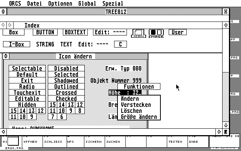This screenshot has height=151, width=241.
Task: Toggle the Hidden flag
Action: pyautogui.click(x=27, y=105)
